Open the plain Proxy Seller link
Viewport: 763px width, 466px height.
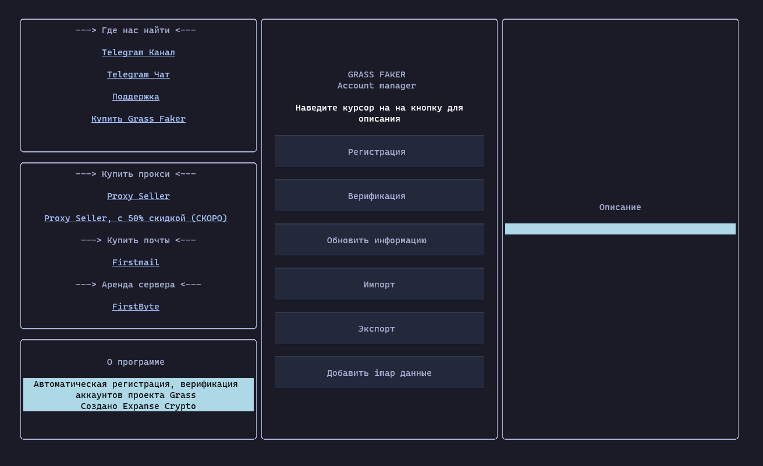(x=138, y=196)
